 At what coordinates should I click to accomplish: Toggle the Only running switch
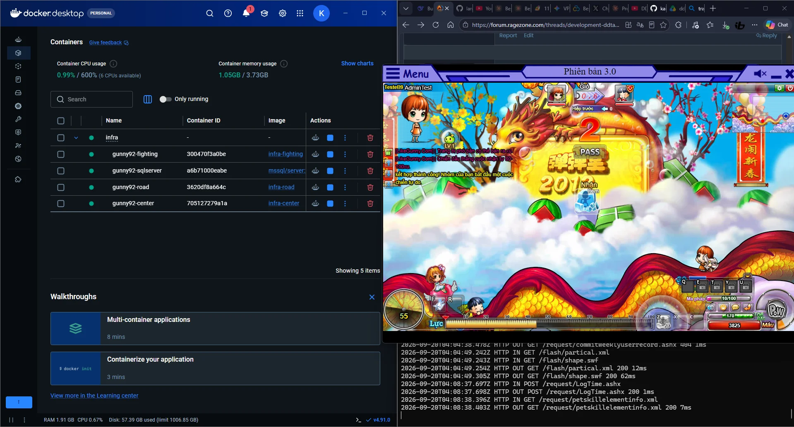tap(166, 99)
